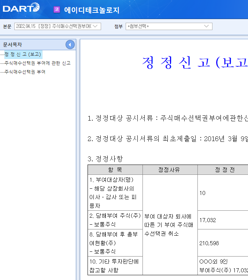The image size is (248, 280).
Task: Click the purple 코 KOSDAQ market badge
Action: pos(57,10)
